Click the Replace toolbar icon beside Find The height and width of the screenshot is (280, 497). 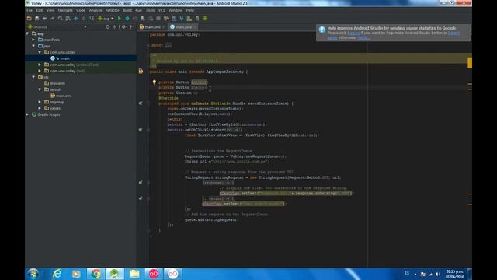[68, 19]
